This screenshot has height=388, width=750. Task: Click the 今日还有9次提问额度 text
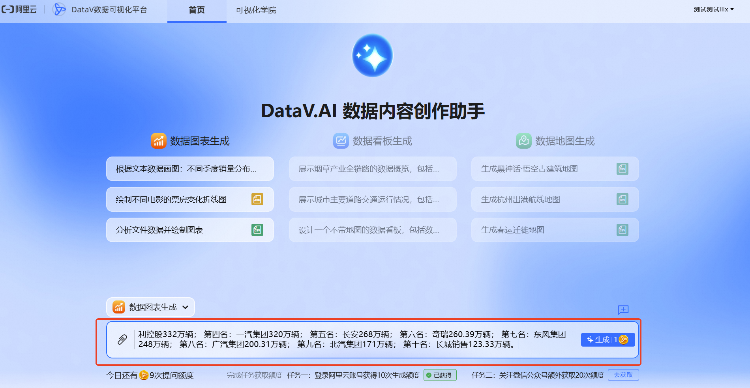(150, 375)
